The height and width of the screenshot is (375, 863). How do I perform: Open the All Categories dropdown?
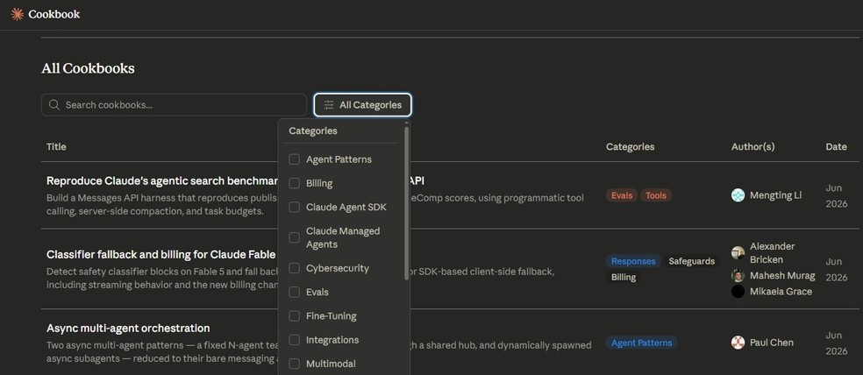(x=363, y=104)
